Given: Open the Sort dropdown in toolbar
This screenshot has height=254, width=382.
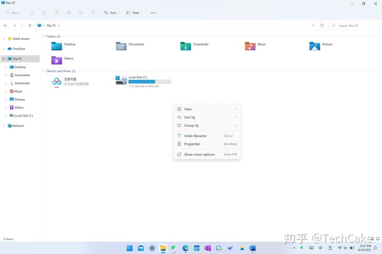Looking at the screenshot, I should coord(111,13).
